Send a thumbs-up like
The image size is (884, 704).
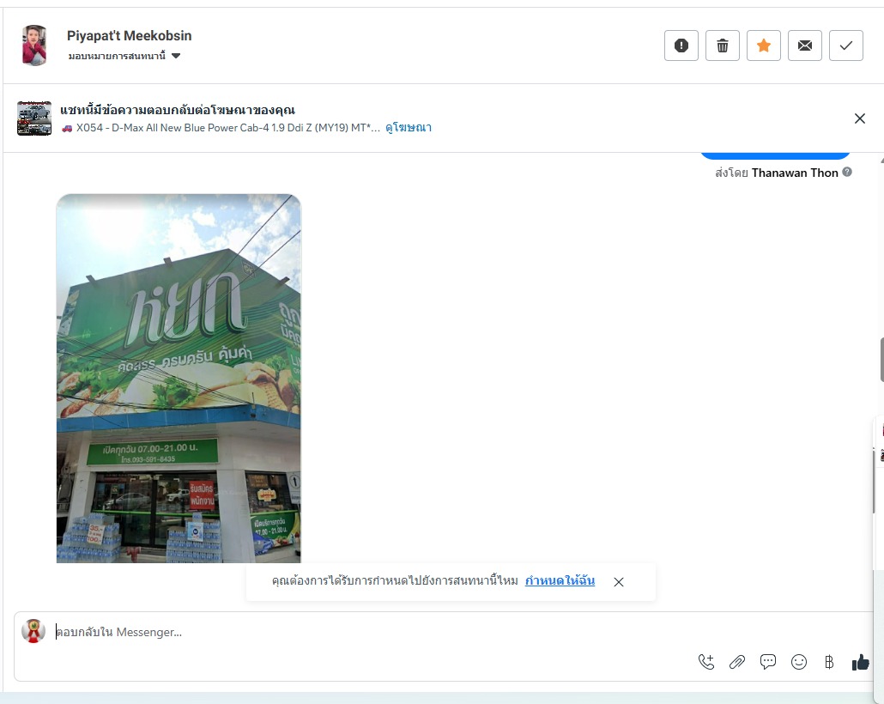pos(860,662)
